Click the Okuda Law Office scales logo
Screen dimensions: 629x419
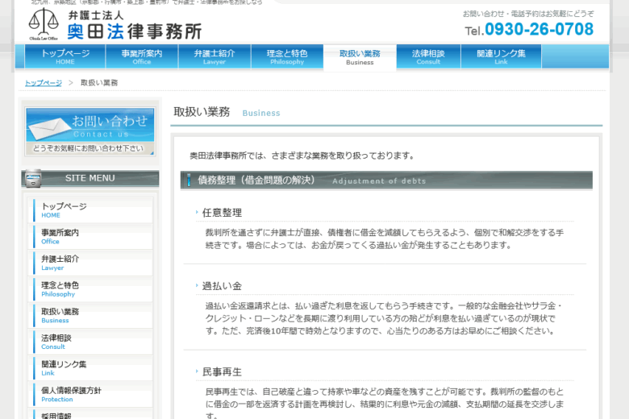[x=44, y=24]
